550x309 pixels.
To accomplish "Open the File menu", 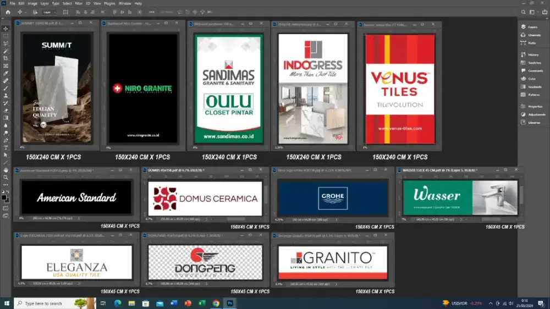I will 12,3.
